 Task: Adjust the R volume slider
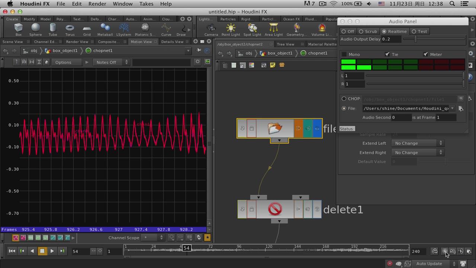415,84
